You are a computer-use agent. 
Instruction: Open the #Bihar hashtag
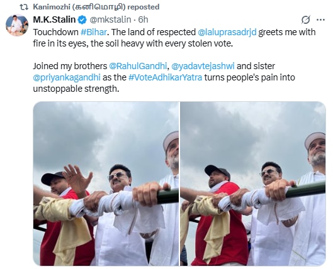click(x=94, y=32)
